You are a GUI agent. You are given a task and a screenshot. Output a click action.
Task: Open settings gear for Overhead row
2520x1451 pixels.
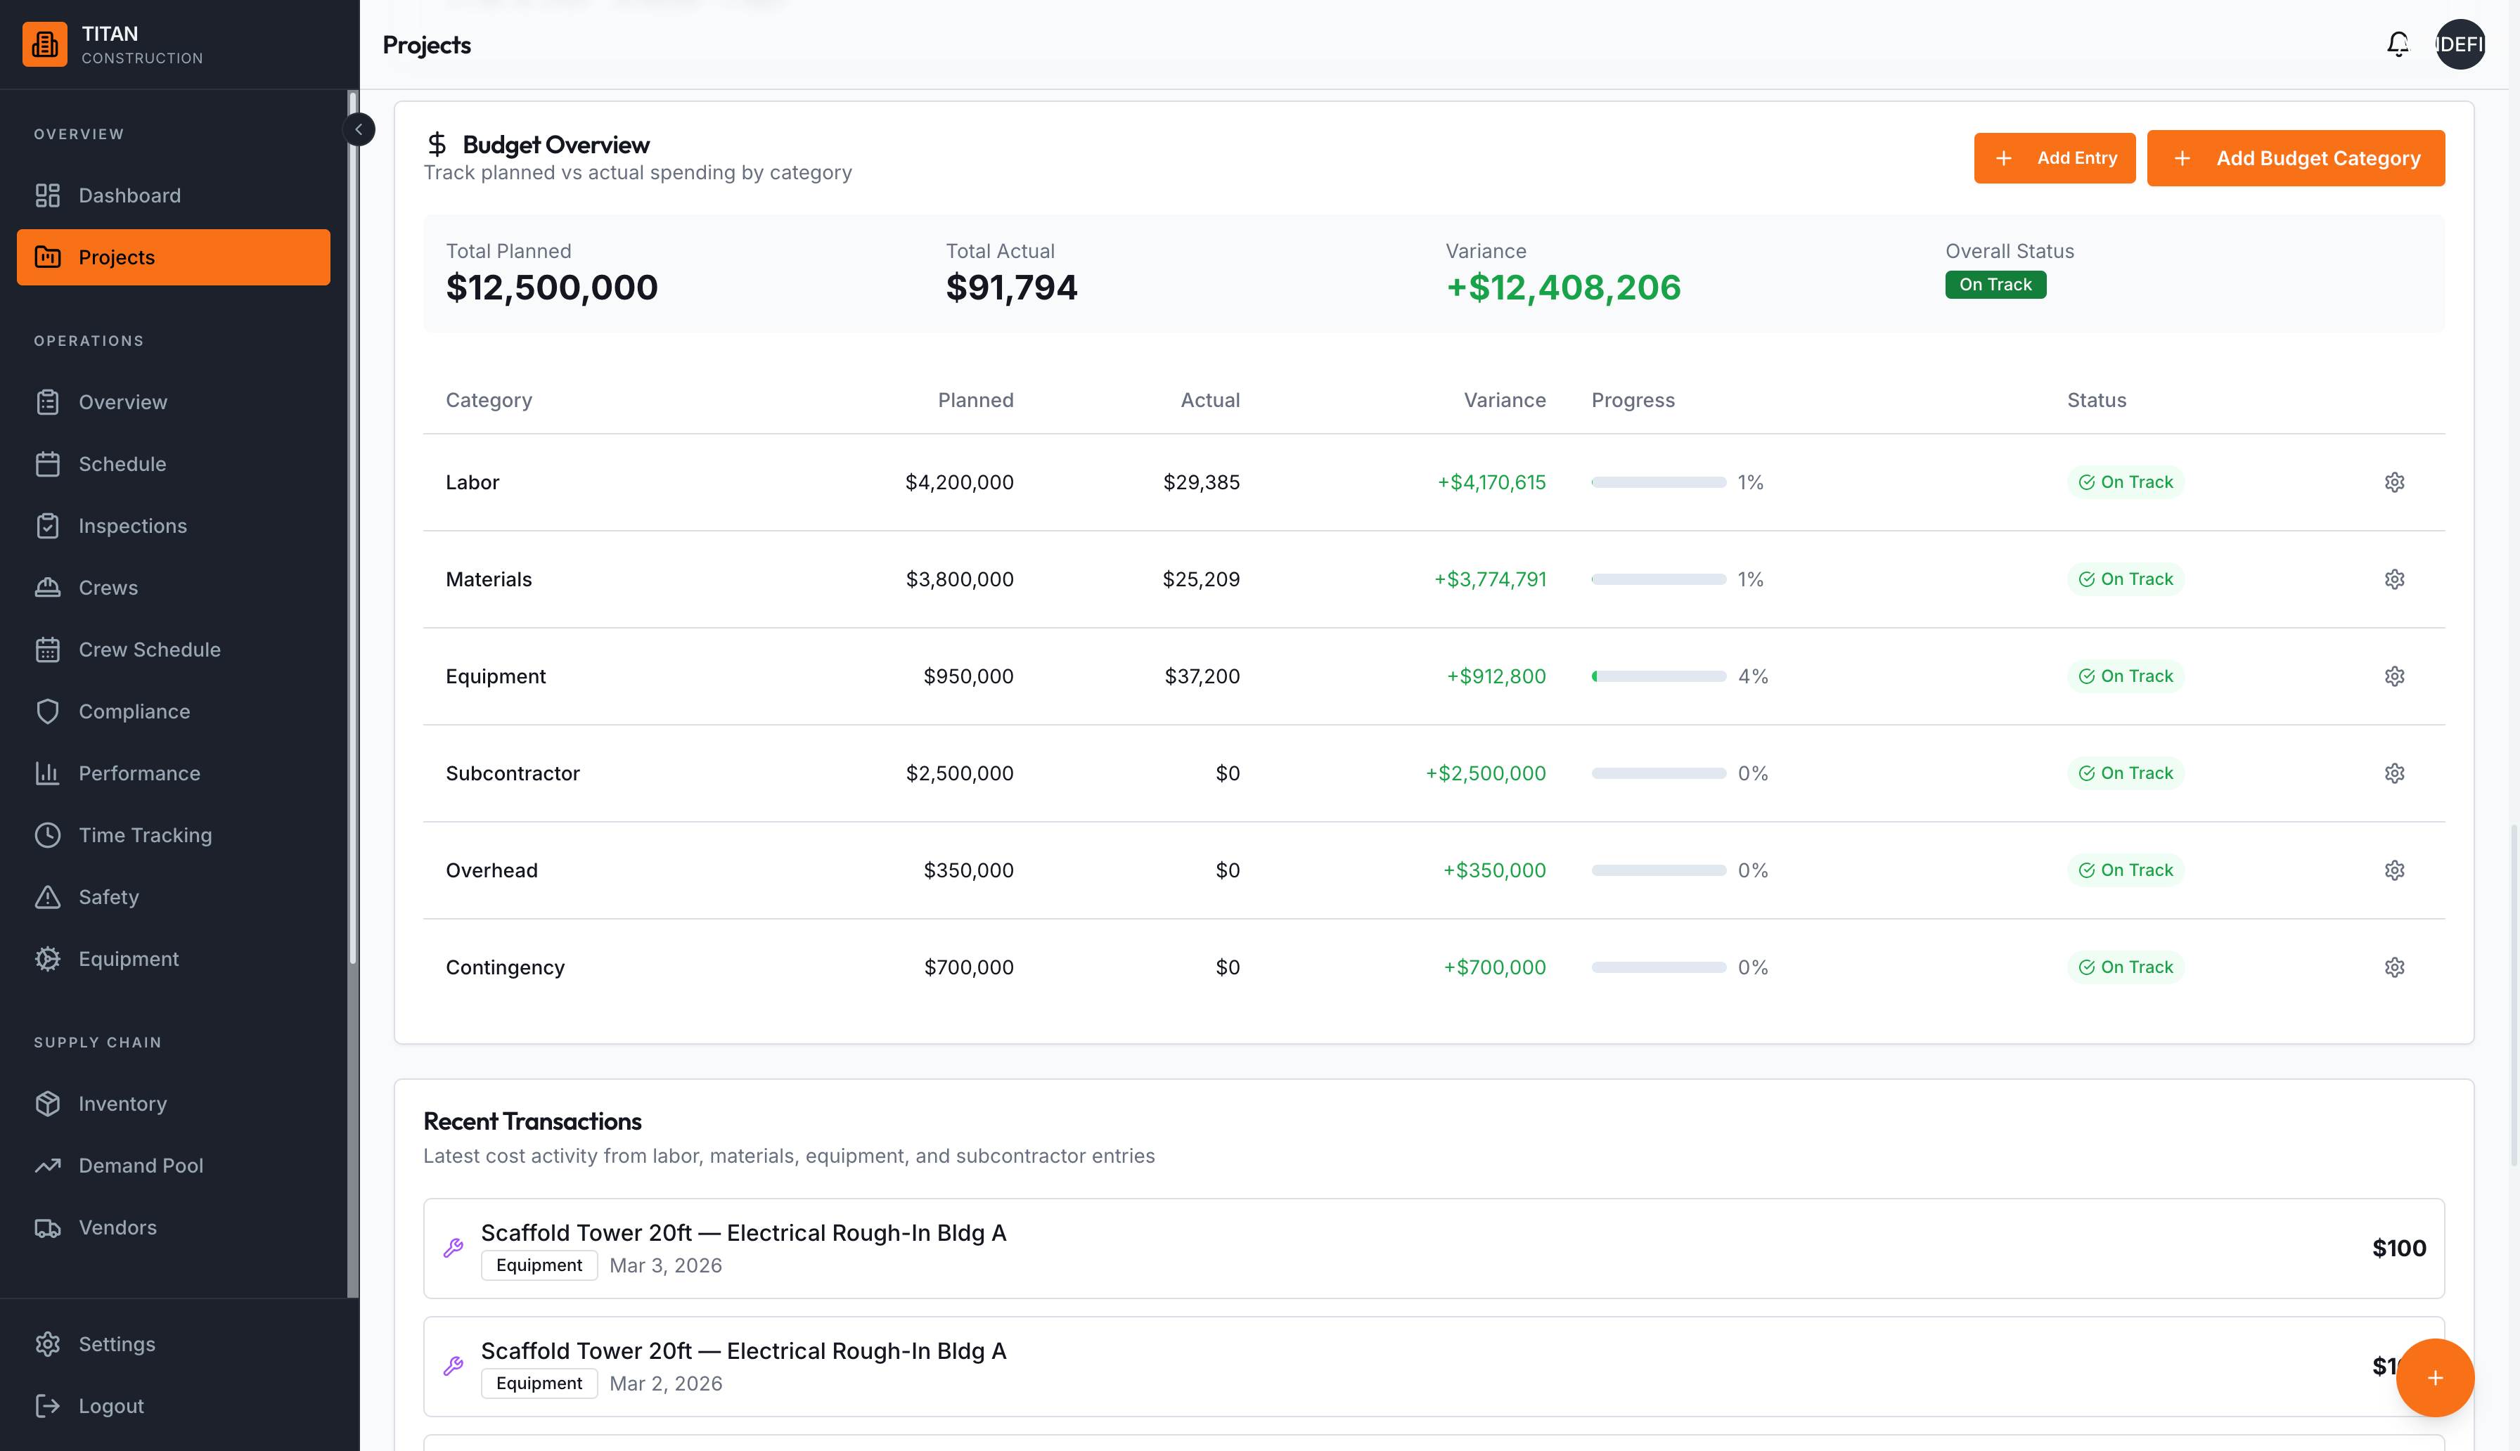point(2394,870)
